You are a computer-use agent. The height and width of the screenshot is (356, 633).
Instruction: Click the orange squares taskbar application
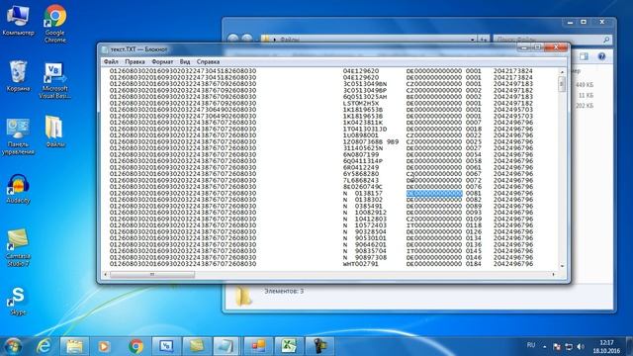pos(258,346)
